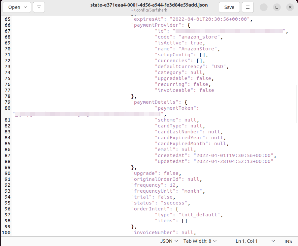This screenshot has height=246, width=298.
Task: Click the "init_default" type value
Action: [200, 215]
